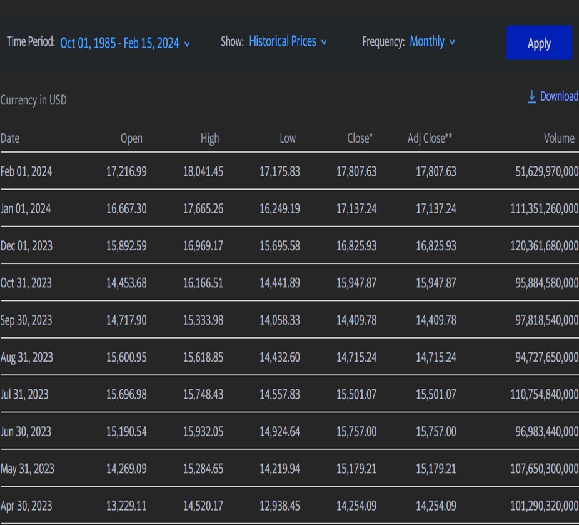This screenshot has height=525, width=579.
Task: Click the Volume column header
Action: tap(559, 138)
